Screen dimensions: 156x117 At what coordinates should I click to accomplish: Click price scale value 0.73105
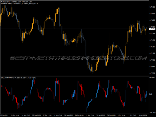point(152,7)
